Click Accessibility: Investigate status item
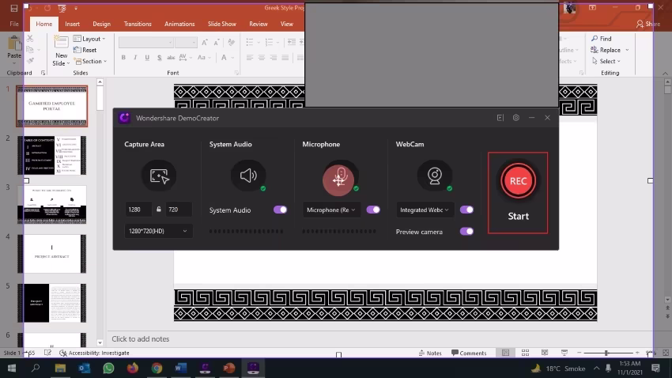The image size is (672, 378). (94, 353)
